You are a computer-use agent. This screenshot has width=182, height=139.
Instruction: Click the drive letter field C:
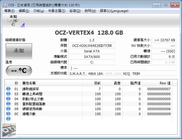(92, 62)
